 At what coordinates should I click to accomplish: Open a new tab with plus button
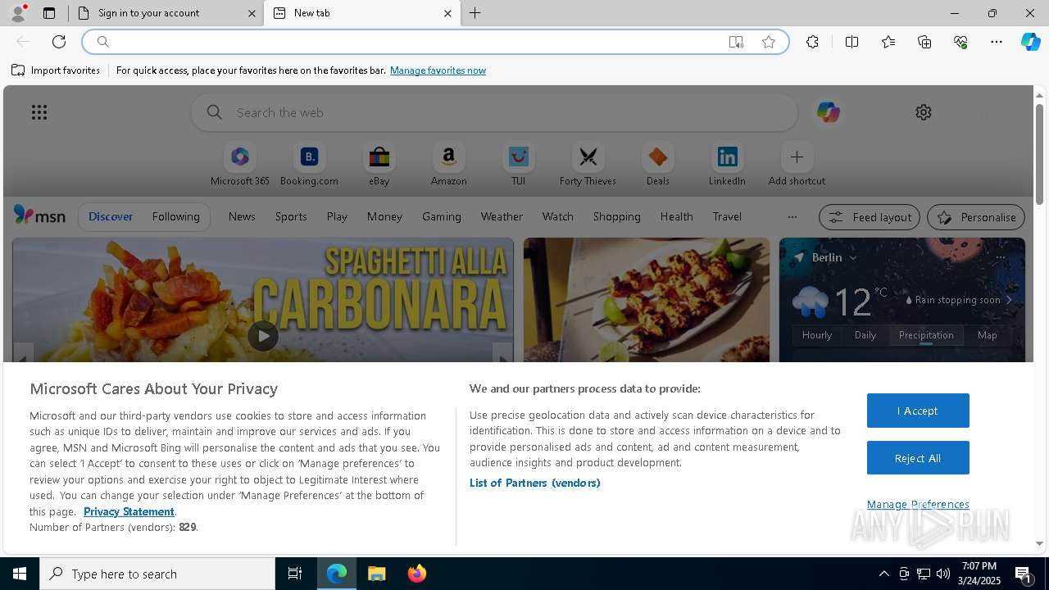tap(475, 13)
